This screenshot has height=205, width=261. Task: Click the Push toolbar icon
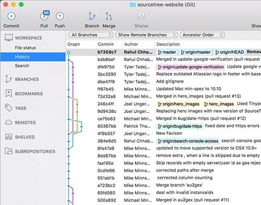(x=60, y=16)
